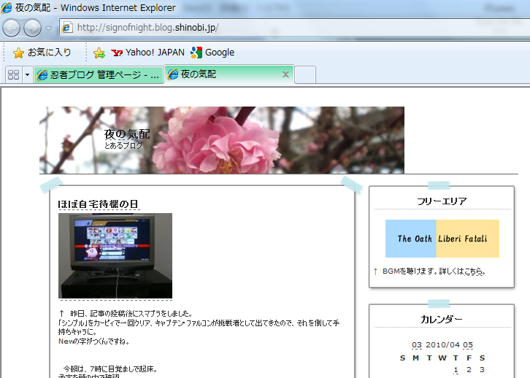This screenshot has width=530, height=378.
Task: Click the browser Forward arrow button
Action: (32, 28)
